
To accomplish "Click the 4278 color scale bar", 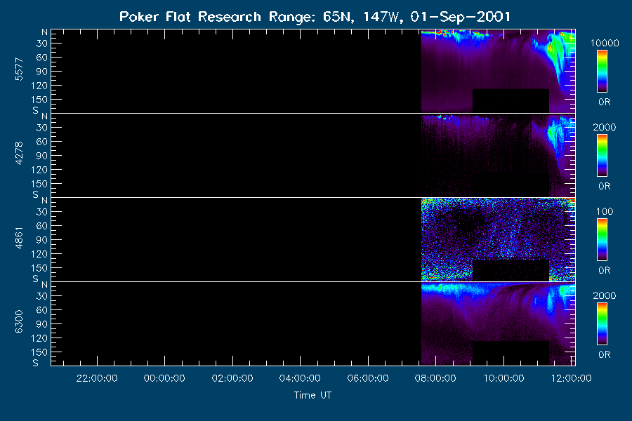I will coord(602,156).
